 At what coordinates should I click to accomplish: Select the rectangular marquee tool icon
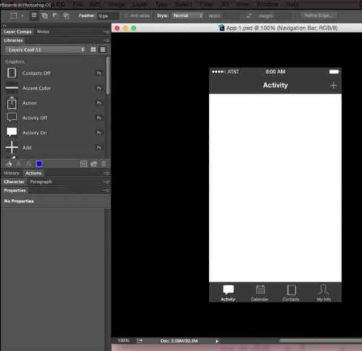point(14,16)
